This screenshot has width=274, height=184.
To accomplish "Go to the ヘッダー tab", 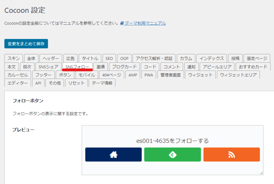I will pyautogui.click(x=50, y=58).
